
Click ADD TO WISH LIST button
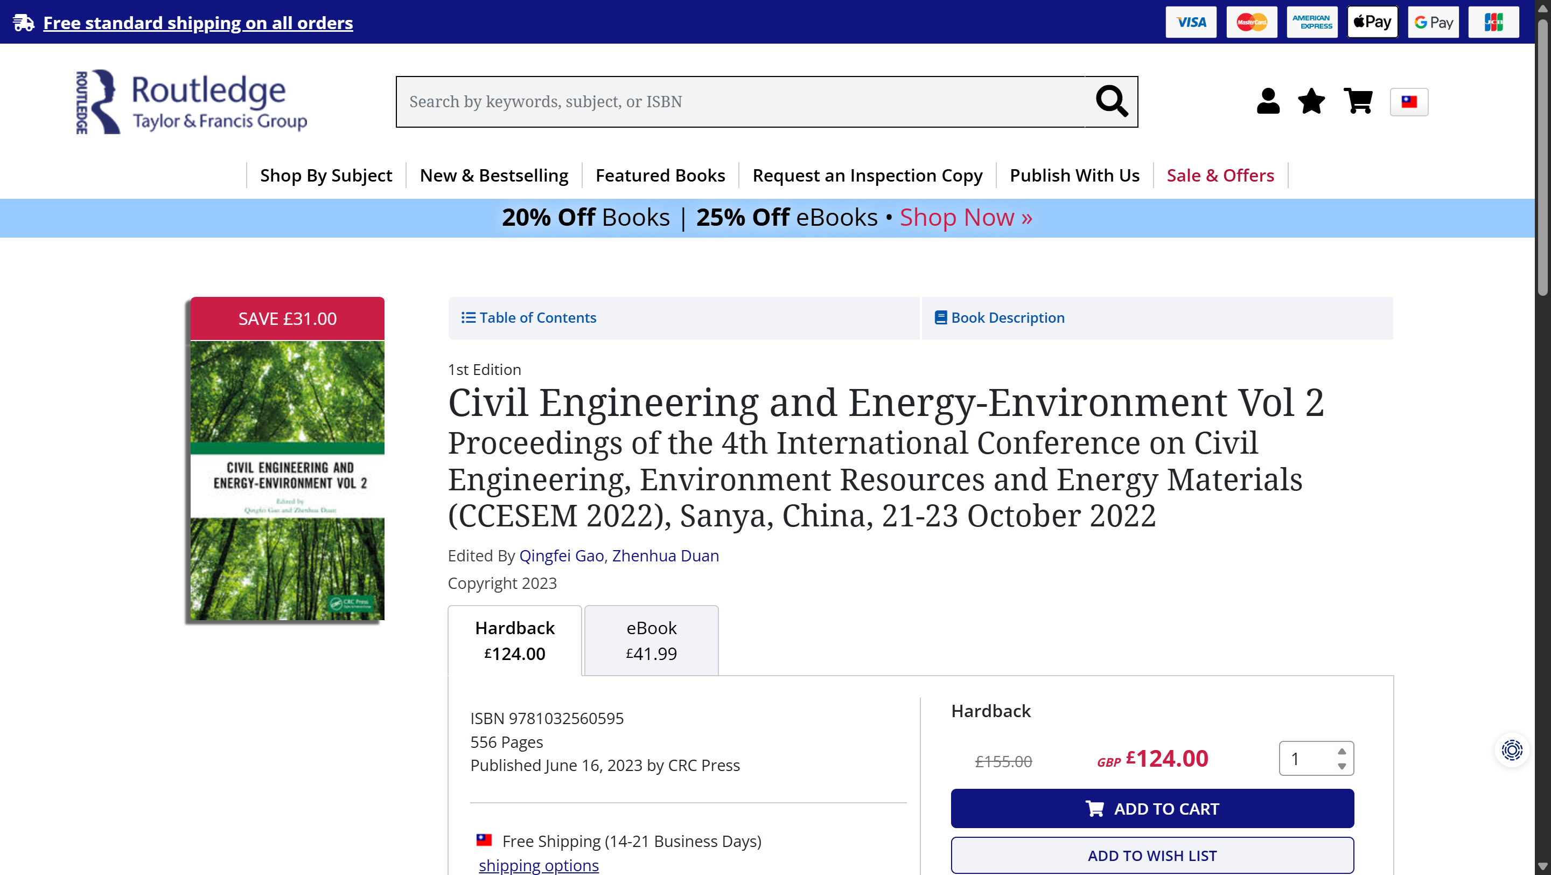(x=1152, y=856)
